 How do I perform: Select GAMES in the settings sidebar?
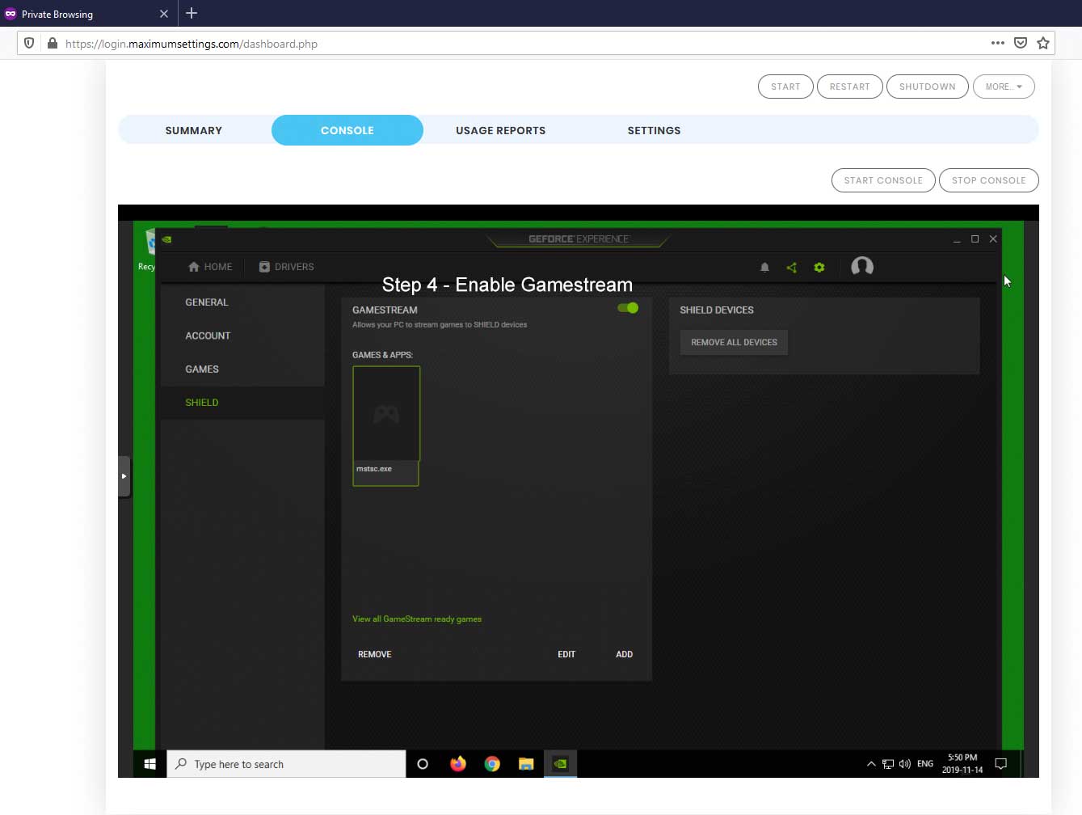pyautogui.click(x=202, y=369)
